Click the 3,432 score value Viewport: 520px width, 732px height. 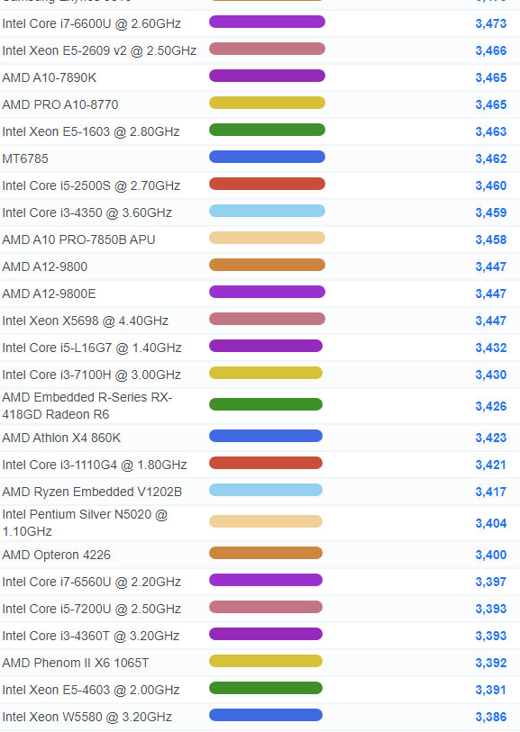(491, 348)
